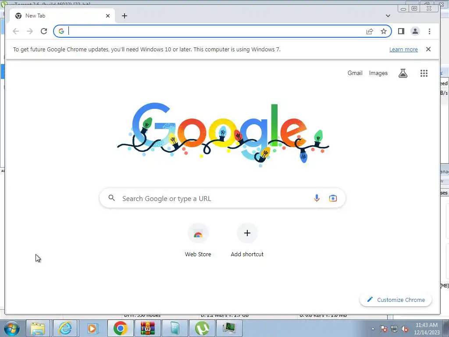Close the New Tab tab
The image size is (449, 337).
[108, 16]
